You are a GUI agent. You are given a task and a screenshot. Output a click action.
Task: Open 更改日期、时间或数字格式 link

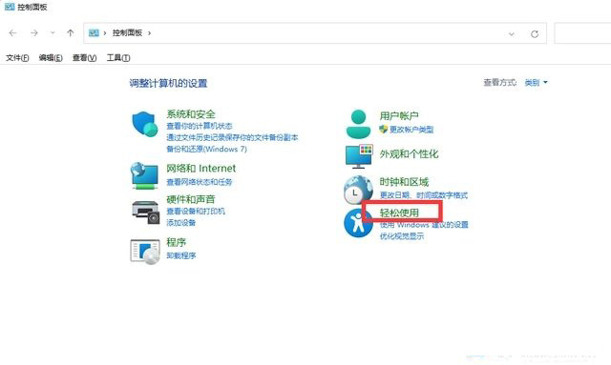(x=424, y=195)
